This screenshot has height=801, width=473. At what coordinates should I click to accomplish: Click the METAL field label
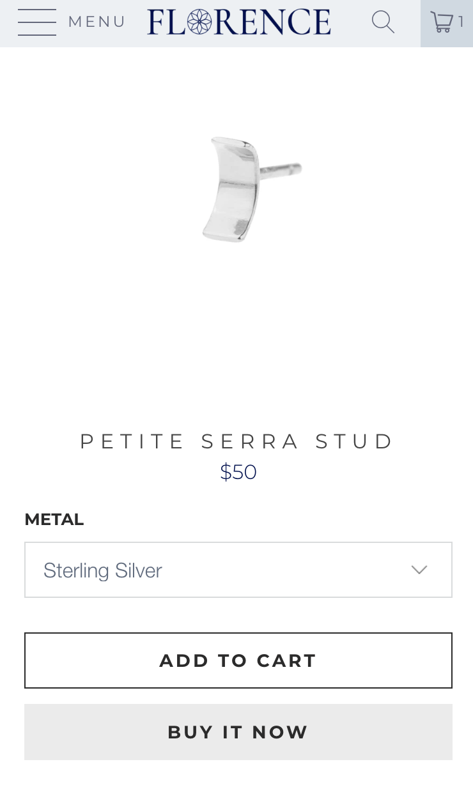54,519
